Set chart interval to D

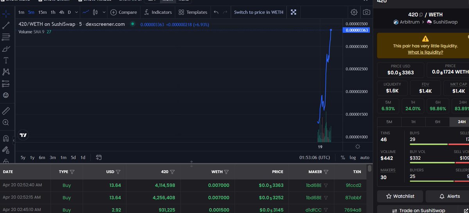[70, 12]
